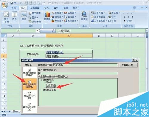Open the quick access toolbar customize dropdown
The width and height of the screenshot is (149, 117).
(44, 3)
